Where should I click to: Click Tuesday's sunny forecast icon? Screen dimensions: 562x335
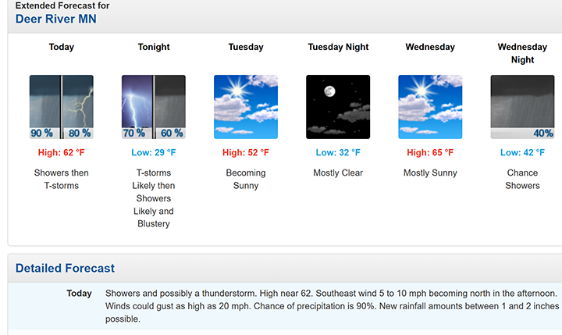click(246, 107)
